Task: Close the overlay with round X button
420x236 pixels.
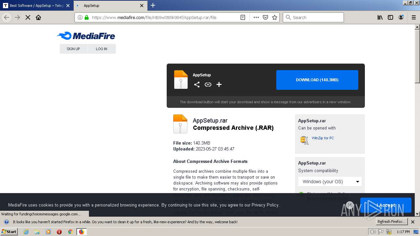Action: click(x=350, y=205)
